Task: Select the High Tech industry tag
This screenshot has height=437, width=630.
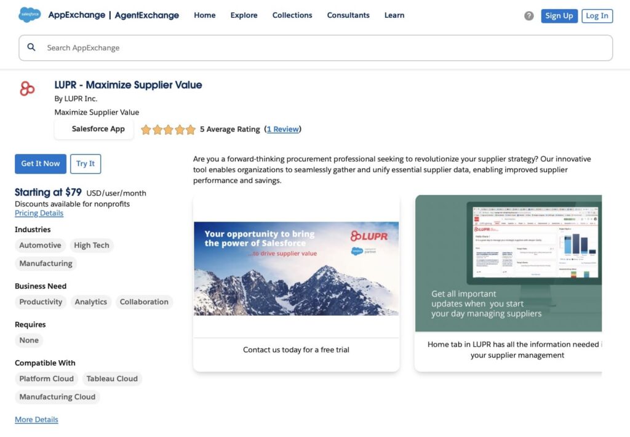Action: (x=92, y=245)
